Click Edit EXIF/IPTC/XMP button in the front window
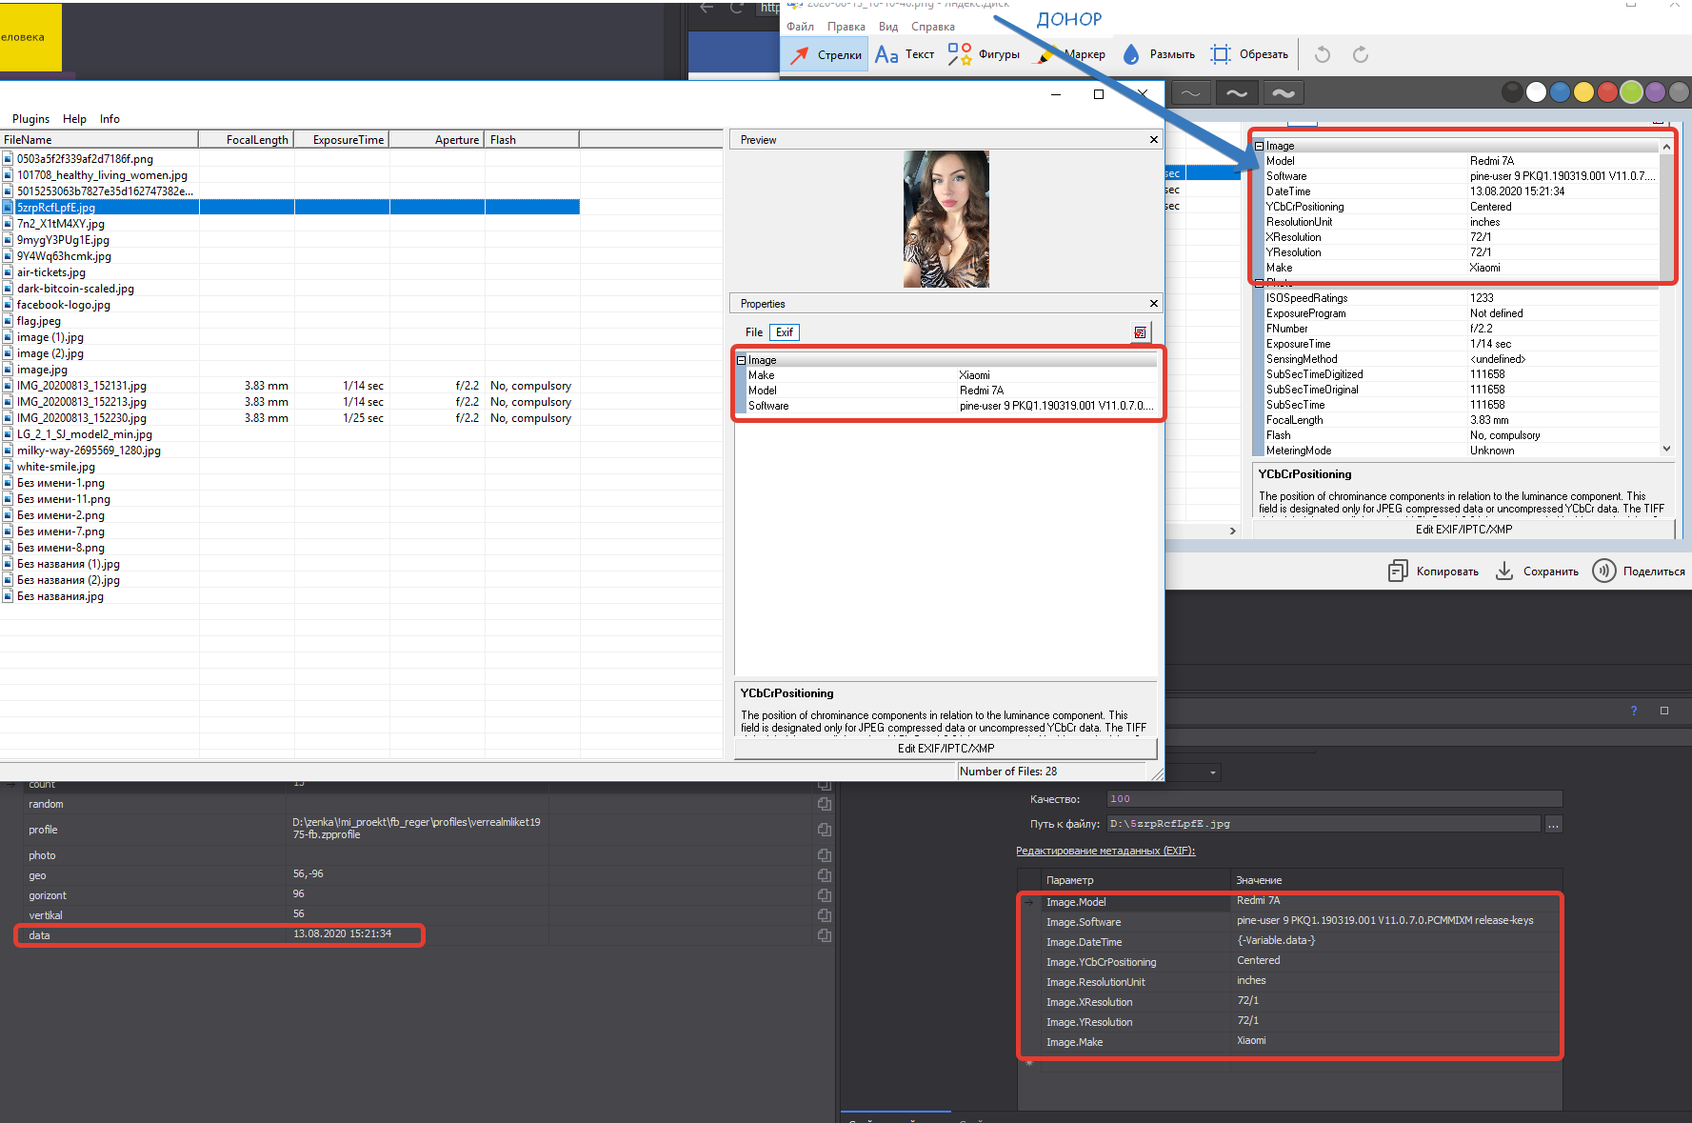 (946, 749)
